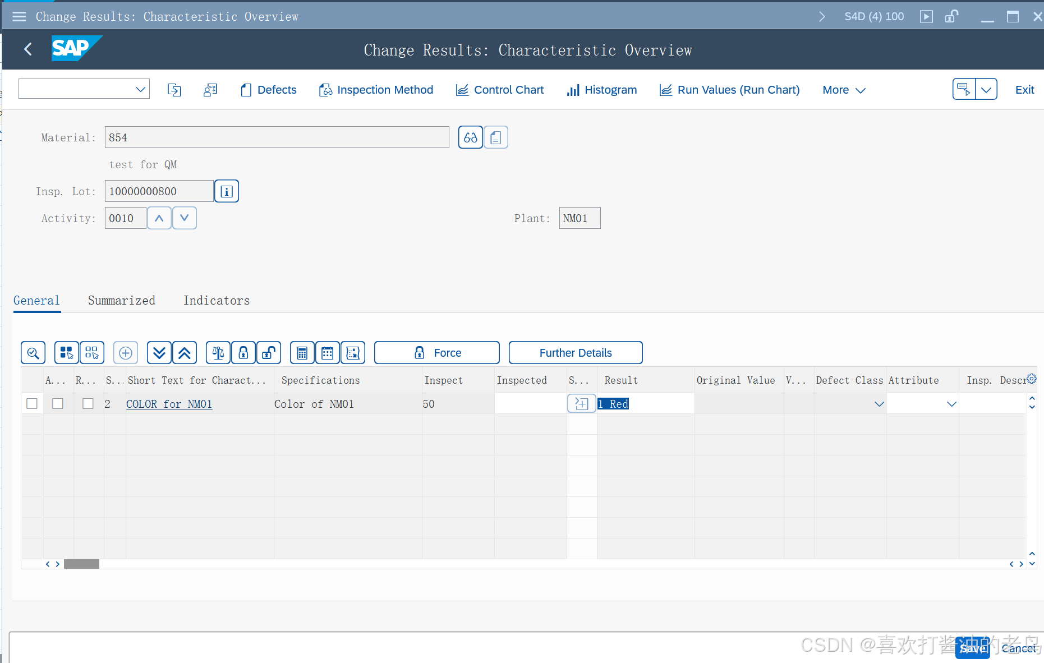
Task: Open the More menu in the toolbar
Action: 843,90
